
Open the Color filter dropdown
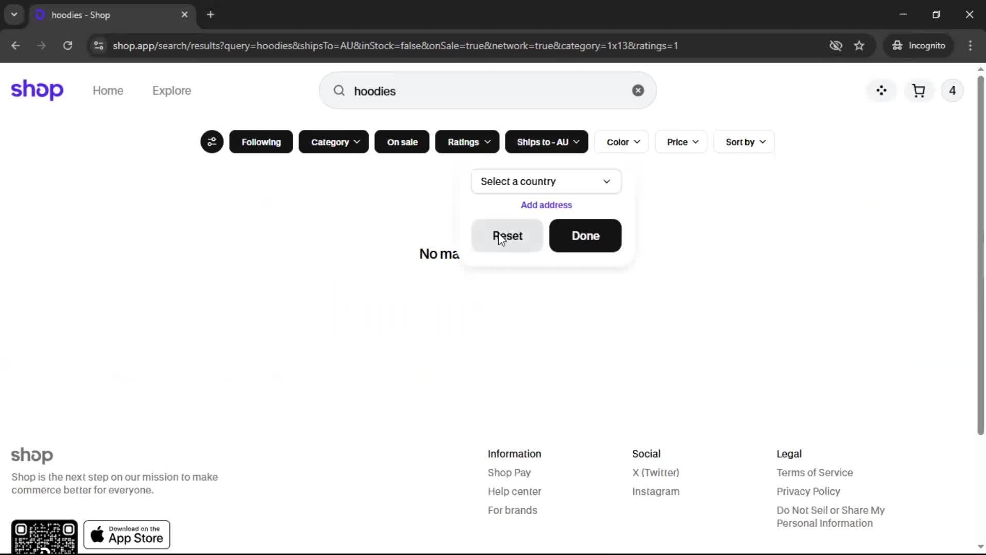[x=622, y=142]
